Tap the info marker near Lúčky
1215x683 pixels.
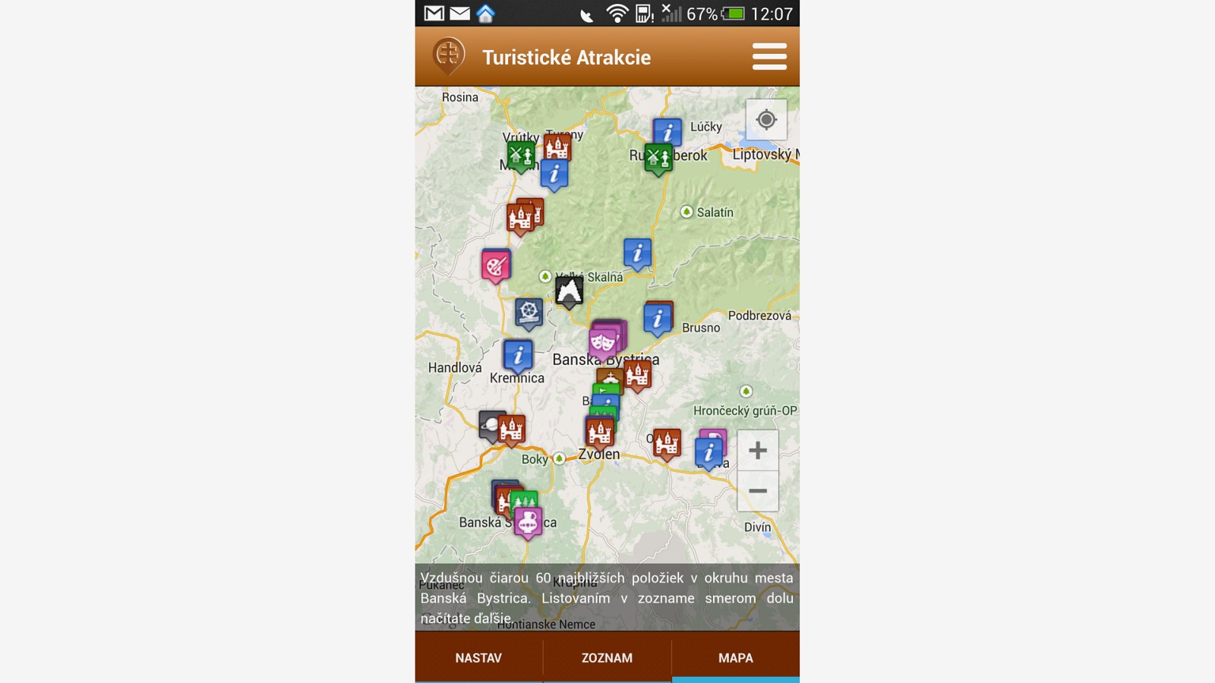[667, 132]
